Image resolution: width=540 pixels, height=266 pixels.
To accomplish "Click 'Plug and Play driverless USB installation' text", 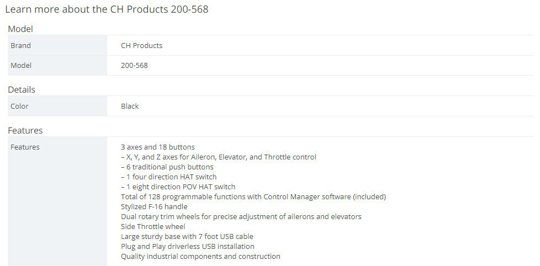I will pos(188,246).
